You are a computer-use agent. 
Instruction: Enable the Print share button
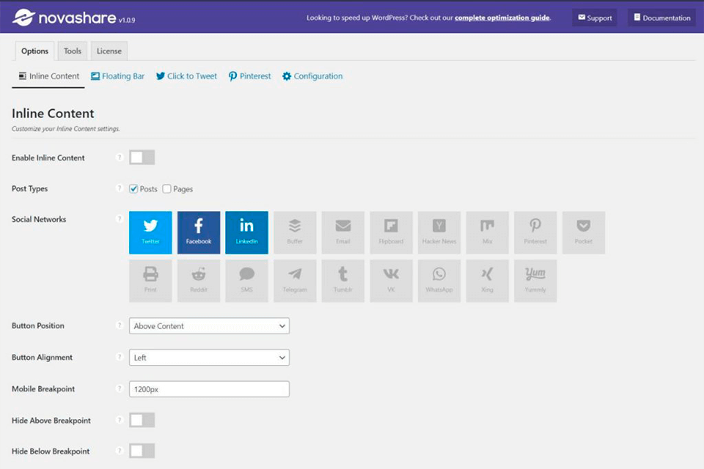point(150,281)
